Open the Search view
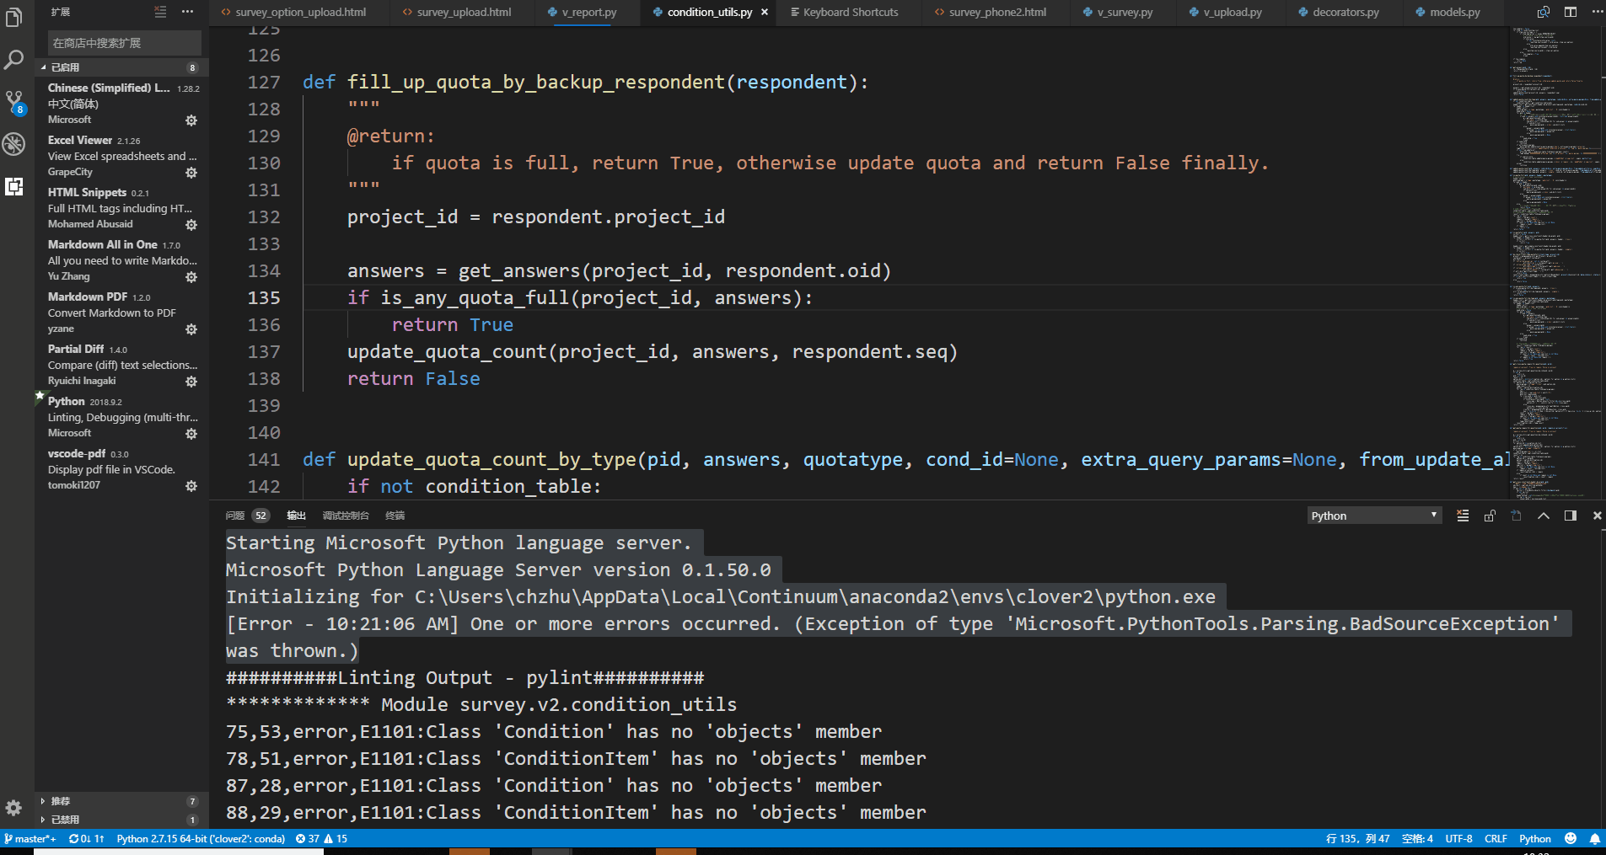1606x855 pixels. (x=14, y=59)
